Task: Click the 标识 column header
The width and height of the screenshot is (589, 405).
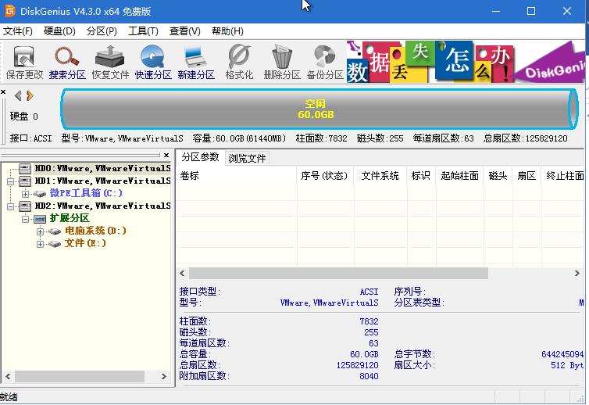Action: click(x=421, y=176)
